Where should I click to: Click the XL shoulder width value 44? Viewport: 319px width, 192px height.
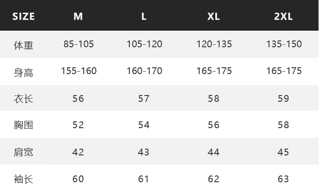[213, 152]
